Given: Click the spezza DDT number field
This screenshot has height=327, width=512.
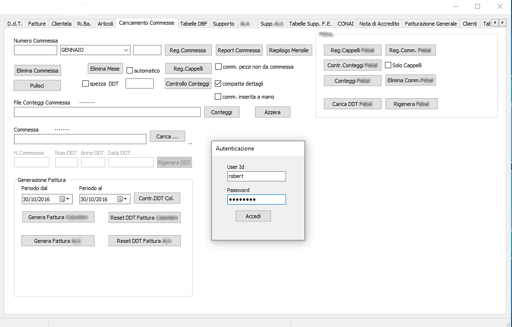Looking at the screenshot, I should [x=140, y=83].
